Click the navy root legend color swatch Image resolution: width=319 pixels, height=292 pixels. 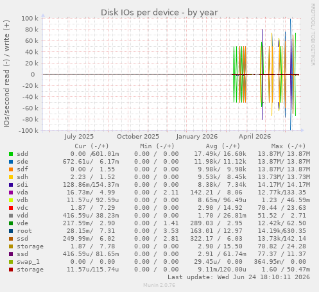coord(11,231)
